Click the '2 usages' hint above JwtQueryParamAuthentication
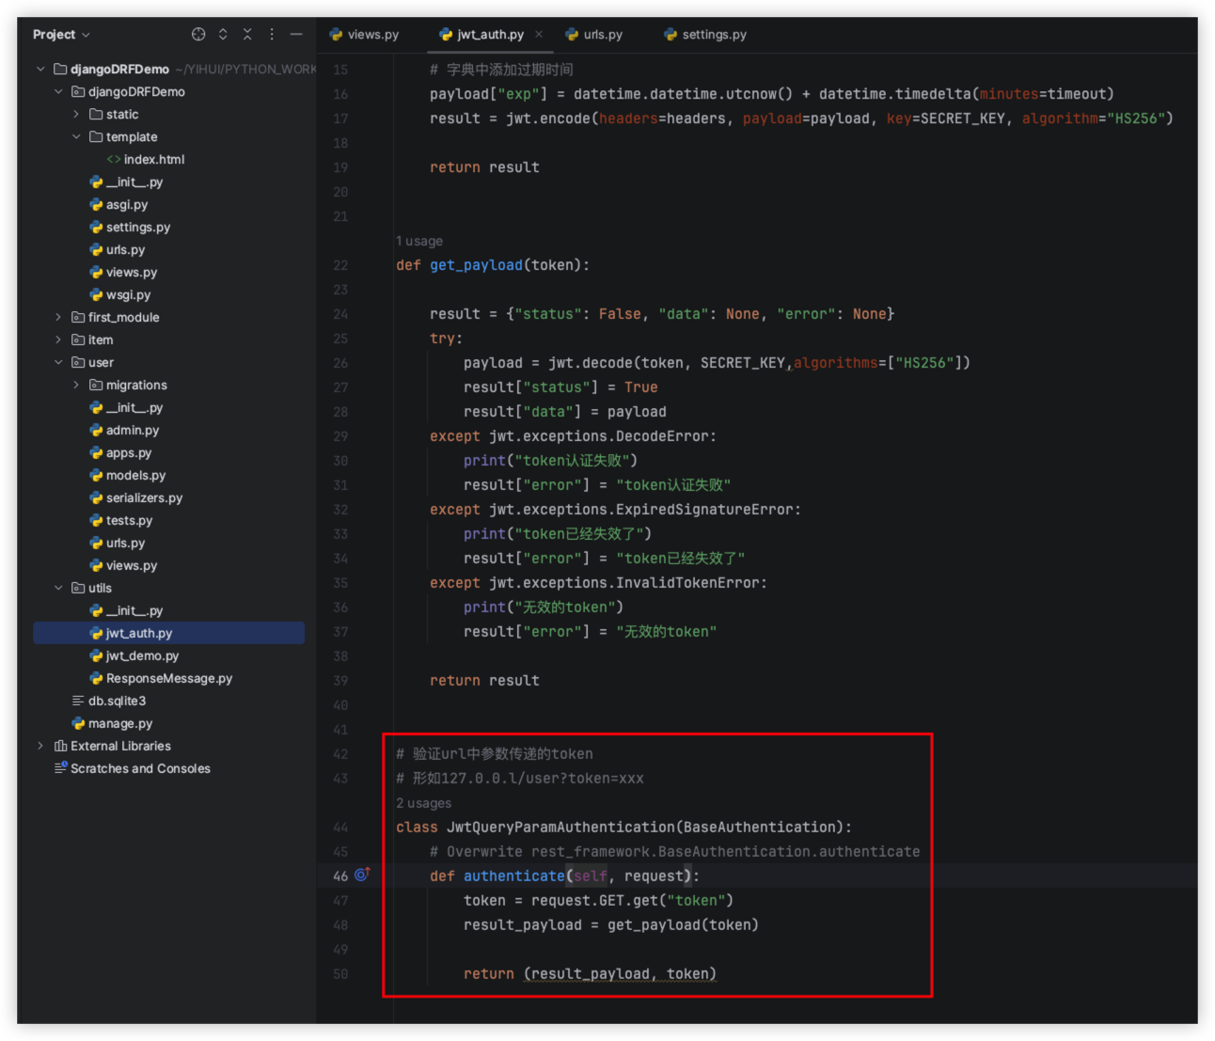Screen dimensions: 1215x1041 pyautogui.click(x=423, y=803)
